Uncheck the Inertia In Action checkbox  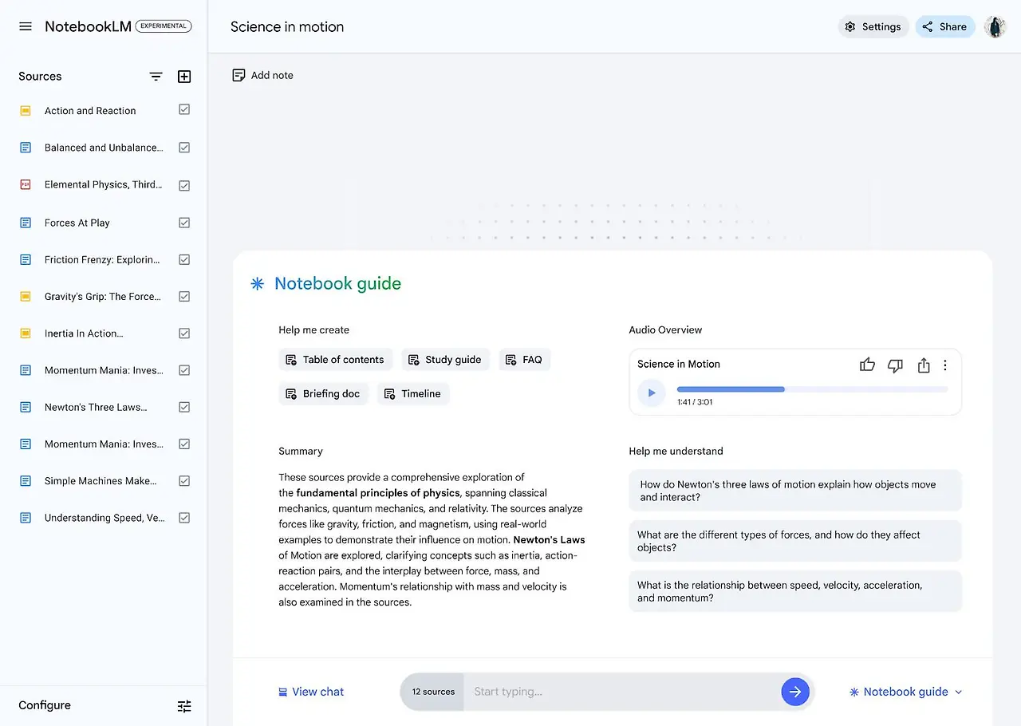184,333
